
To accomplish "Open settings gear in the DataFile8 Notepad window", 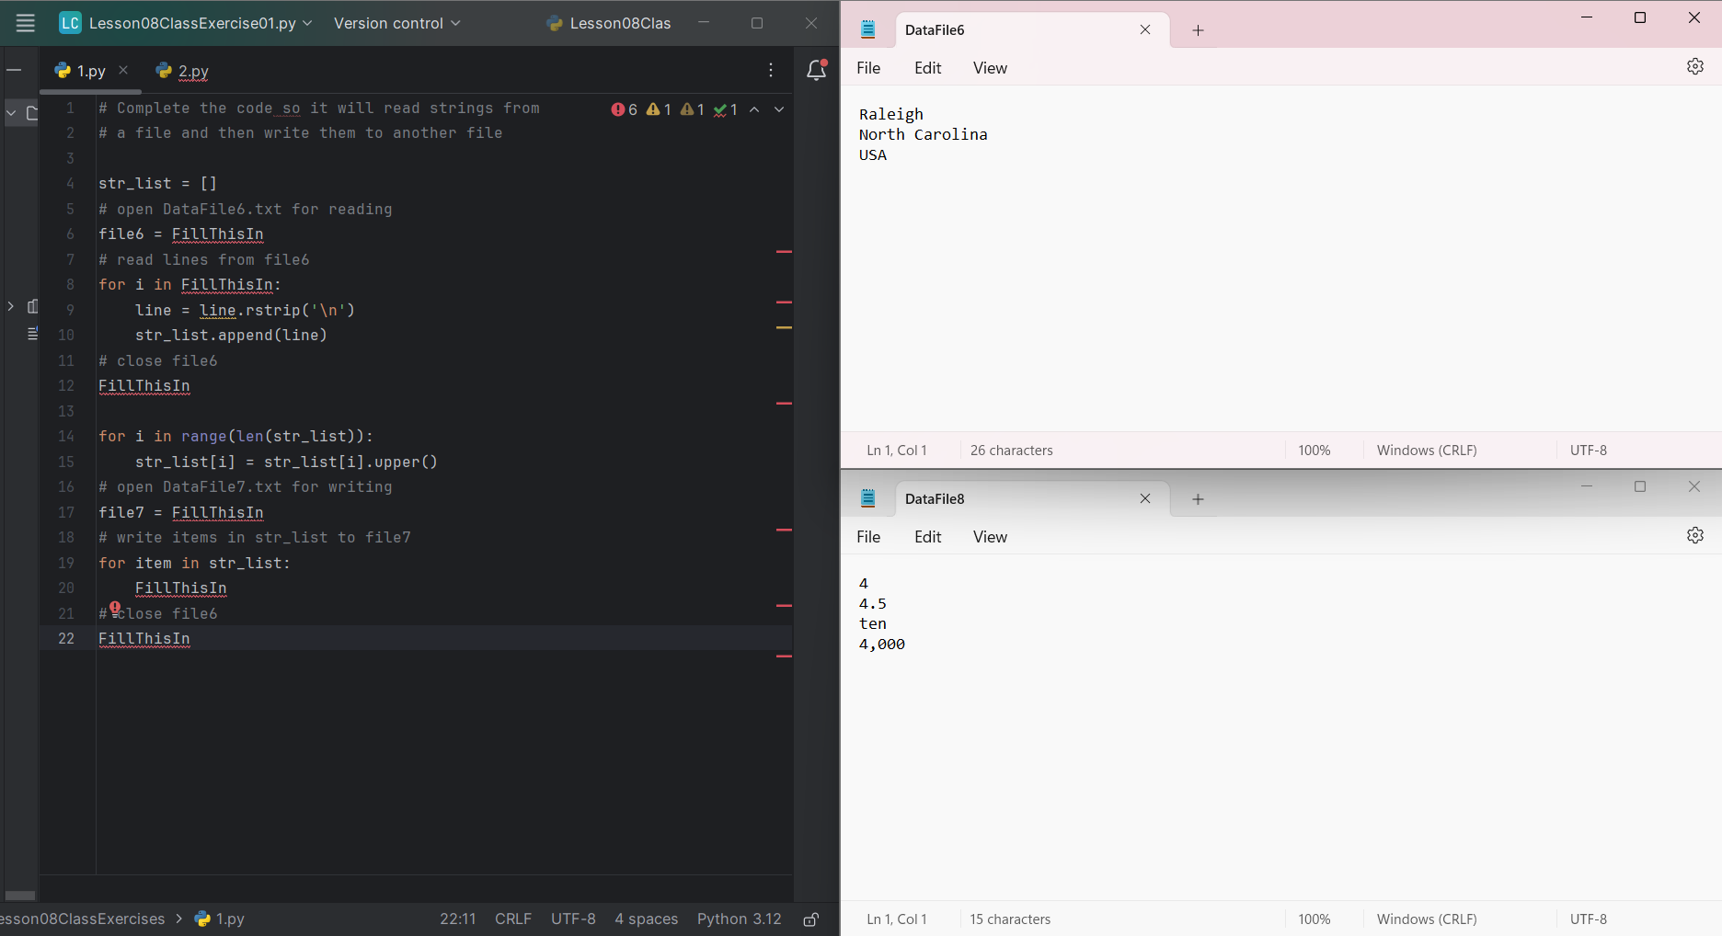I will (x=1695, y=535).
